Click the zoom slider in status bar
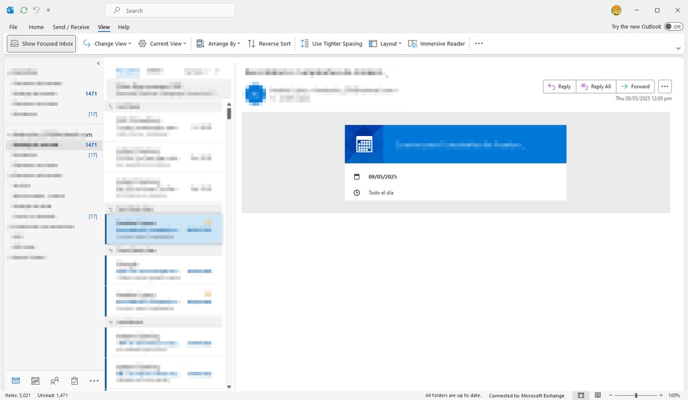The width and height of the screenshot is (688, 400). click(x=636, y=395)
